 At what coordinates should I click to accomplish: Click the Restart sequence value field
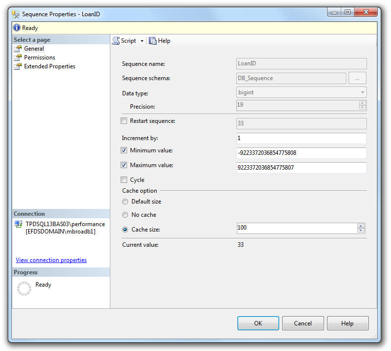pyautogui.click(x=301, y=123)
